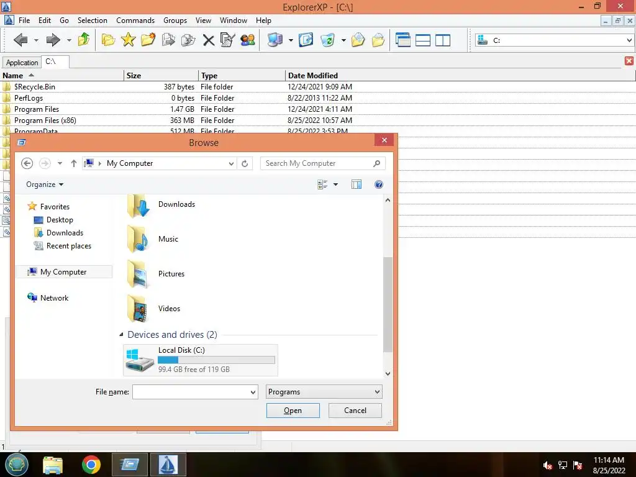This screenshot has width=636, height=477.
Task: Open File Explorer from the taskbar
Action: pyautogui.click(x=53, y=465)
